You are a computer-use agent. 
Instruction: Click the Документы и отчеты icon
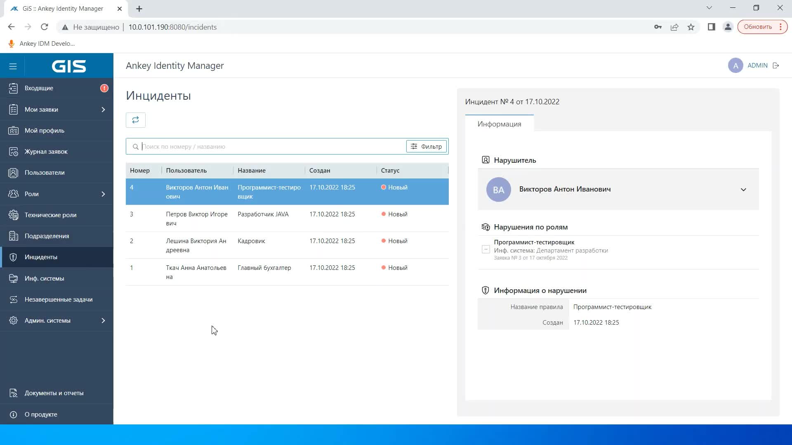pos(13,393)
